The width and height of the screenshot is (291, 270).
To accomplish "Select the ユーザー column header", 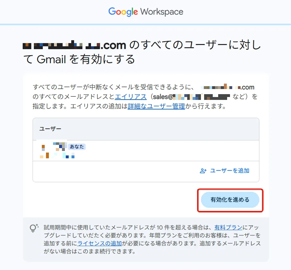I will click(x=50, y=129).
